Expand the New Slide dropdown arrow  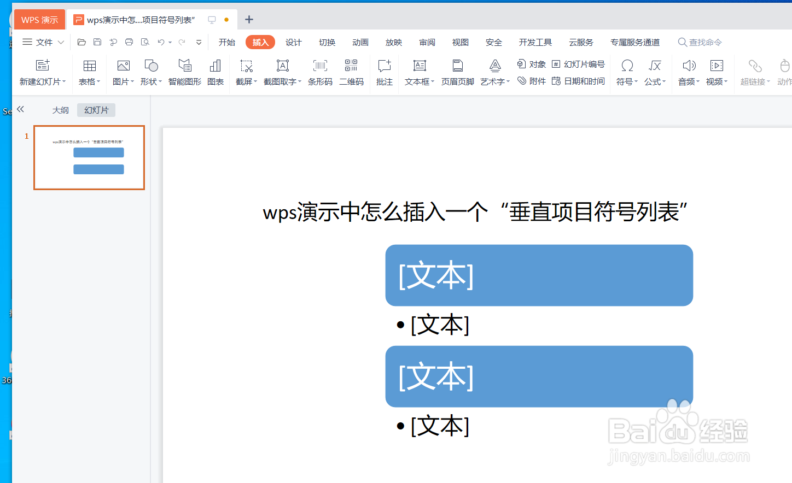[64, 81]
